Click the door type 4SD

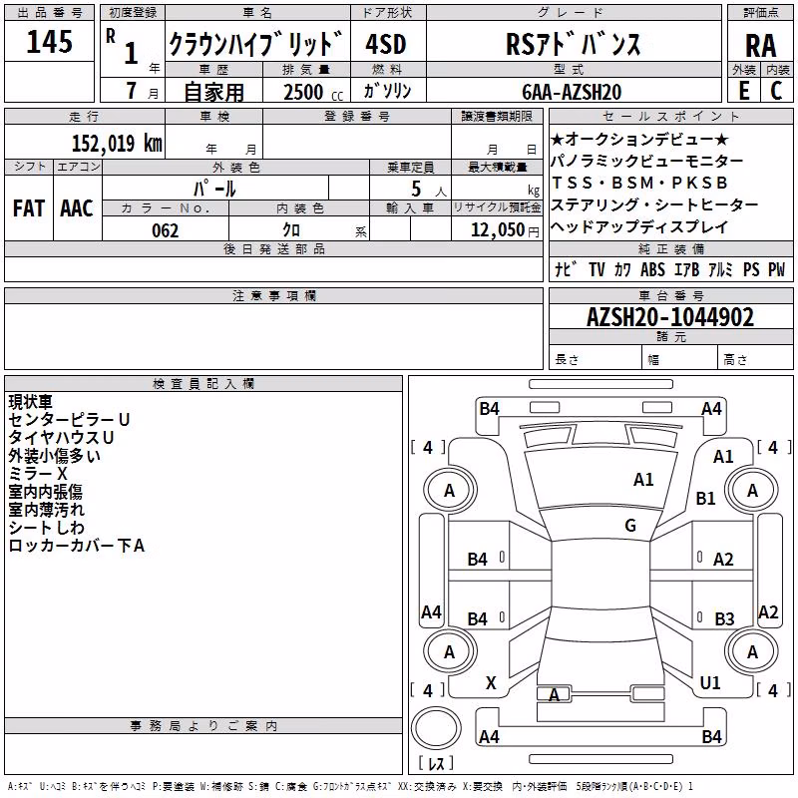pyautogui.click(x=386, y=44)
